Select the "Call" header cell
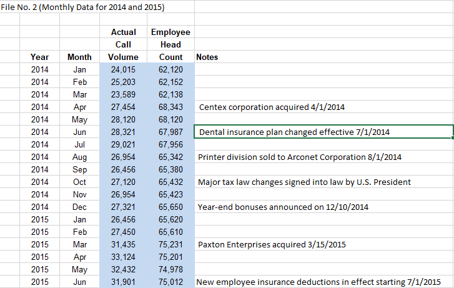Image resolution: width=454 pixels, height=288 pixels. click(123, 44)
